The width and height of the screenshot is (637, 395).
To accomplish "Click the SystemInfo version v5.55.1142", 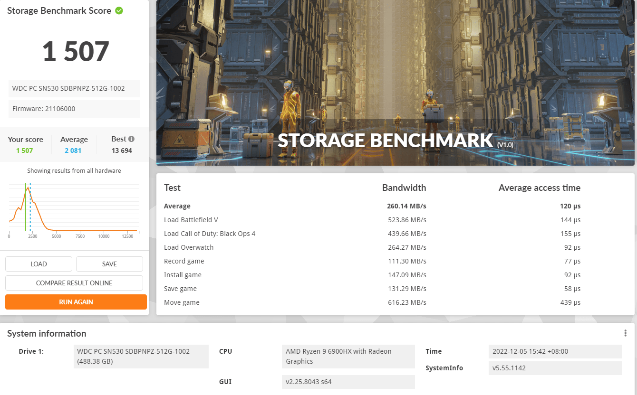I will point(555,368).
